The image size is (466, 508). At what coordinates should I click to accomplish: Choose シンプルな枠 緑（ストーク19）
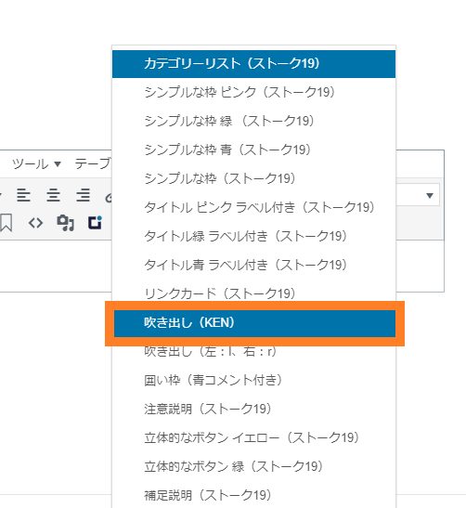pos(254,121)
